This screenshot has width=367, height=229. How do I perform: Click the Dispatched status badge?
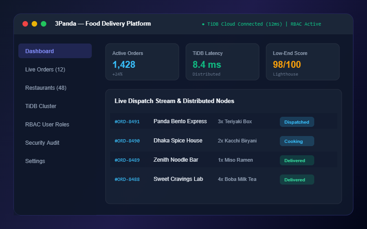point(297,122)
